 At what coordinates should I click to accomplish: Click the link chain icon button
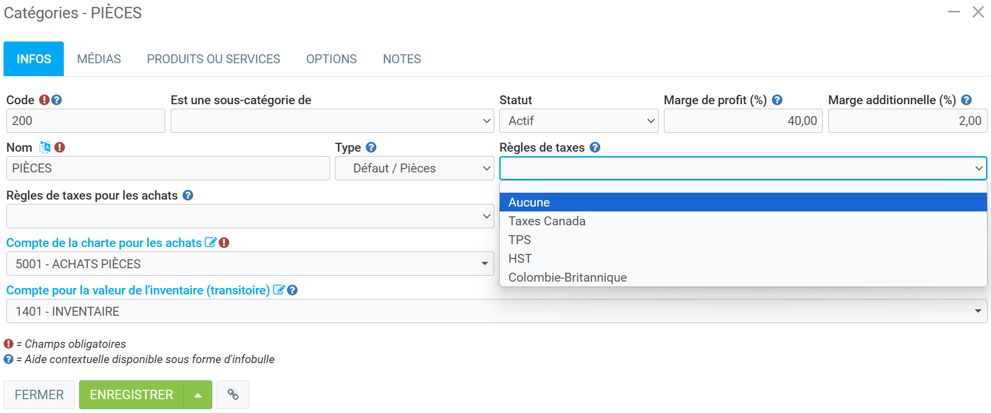[233, 394]
